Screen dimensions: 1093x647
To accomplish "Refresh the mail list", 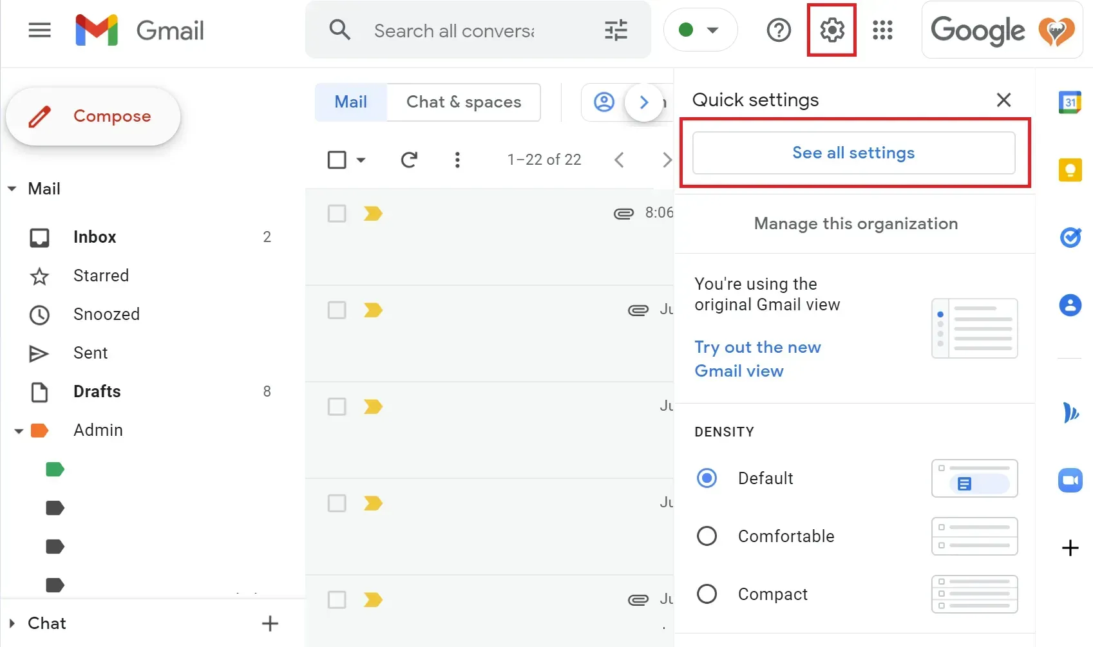I will (x=409, y=160).
